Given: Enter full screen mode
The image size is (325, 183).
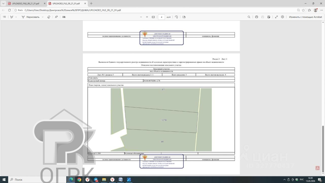Looking at the screenshot, I should 276,17.
